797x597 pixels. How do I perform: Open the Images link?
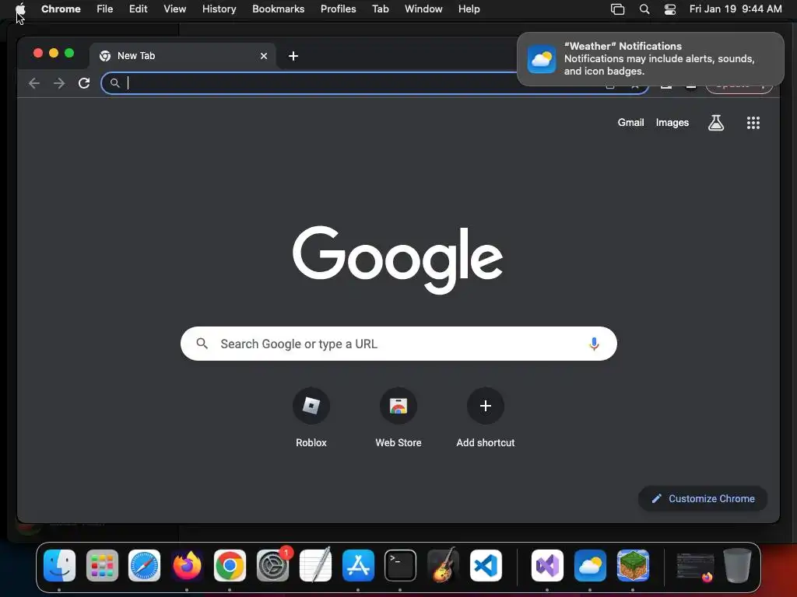[672, 122]
